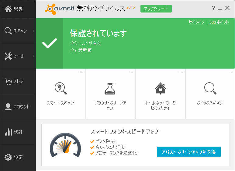
Task: Click the ブラウザ・クリーンアップ spray bottle icon
Action: click(110, 88)
